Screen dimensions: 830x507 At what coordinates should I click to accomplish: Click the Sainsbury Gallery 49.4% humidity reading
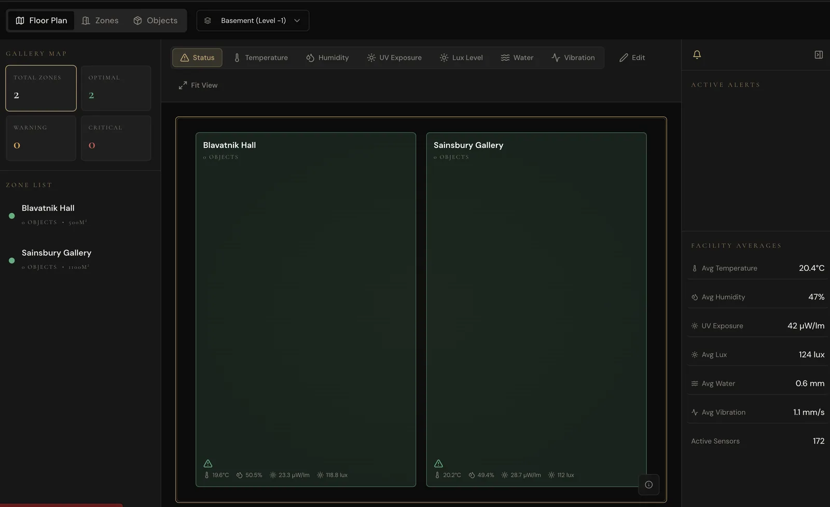pos(481,475)
